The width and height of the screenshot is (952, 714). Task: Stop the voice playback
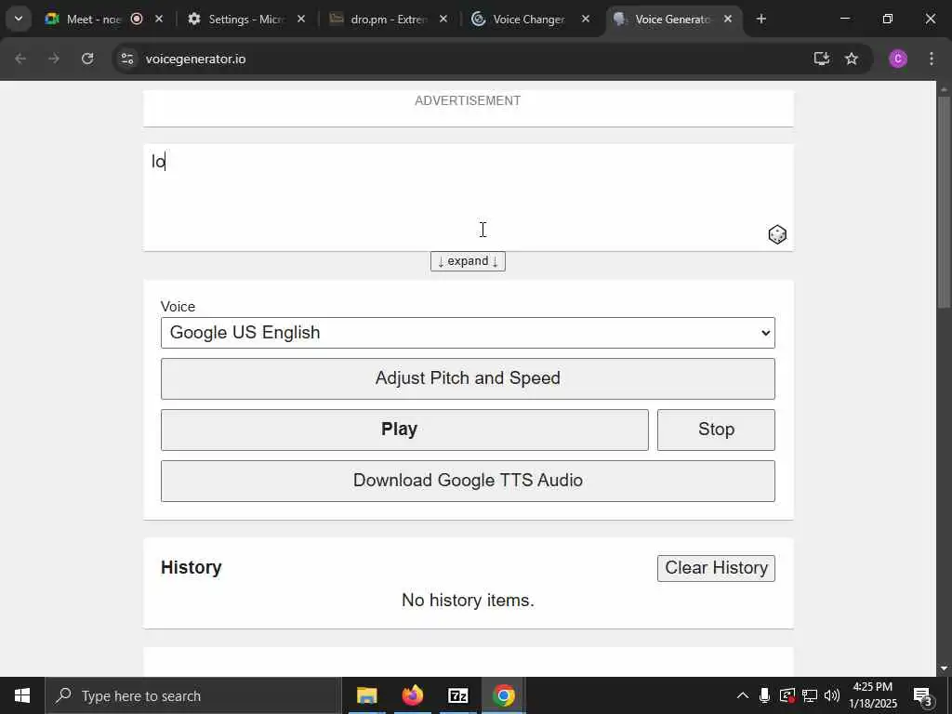pos(716,430)
